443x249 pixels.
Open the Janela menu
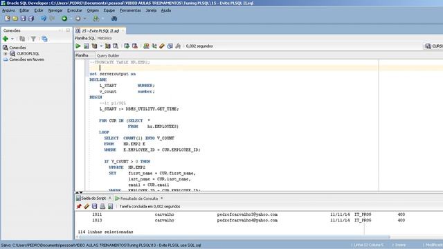coord(151,10)
